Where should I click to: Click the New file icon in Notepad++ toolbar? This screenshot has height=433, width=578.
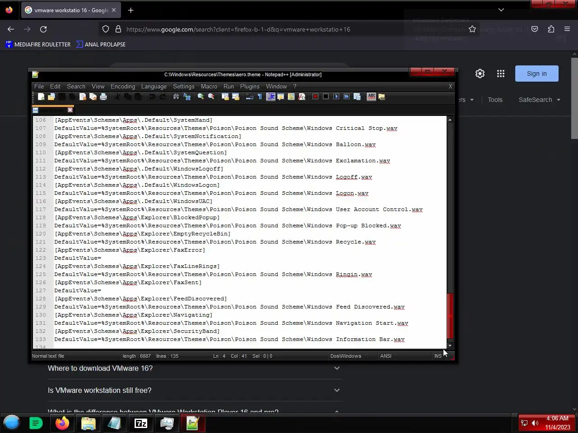[x=41, y=97]
